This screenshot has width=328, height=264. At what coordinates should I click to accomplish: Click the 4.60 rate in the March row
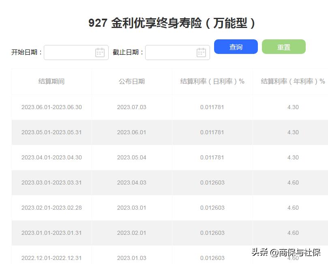(292, 182)
